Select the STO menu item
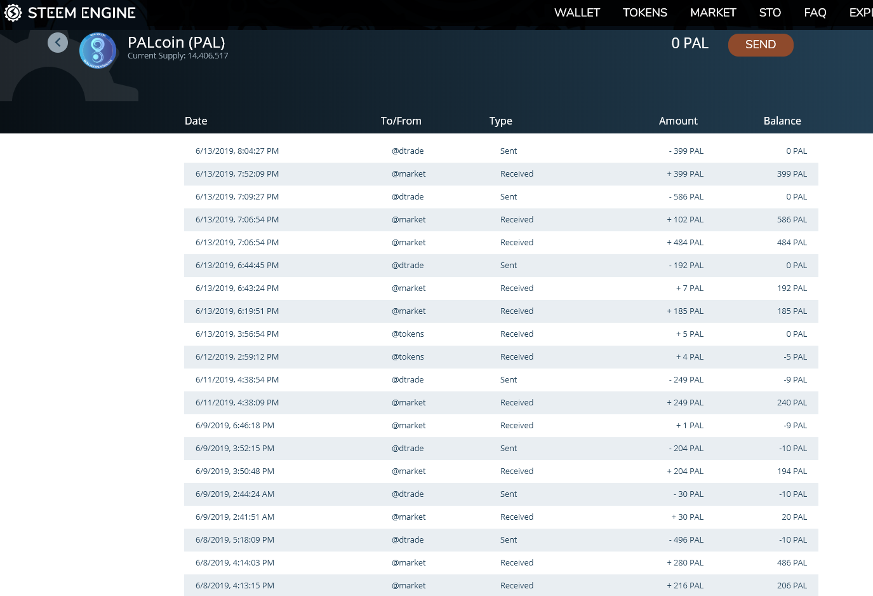The image size is (873, 596). coord(770,13)
